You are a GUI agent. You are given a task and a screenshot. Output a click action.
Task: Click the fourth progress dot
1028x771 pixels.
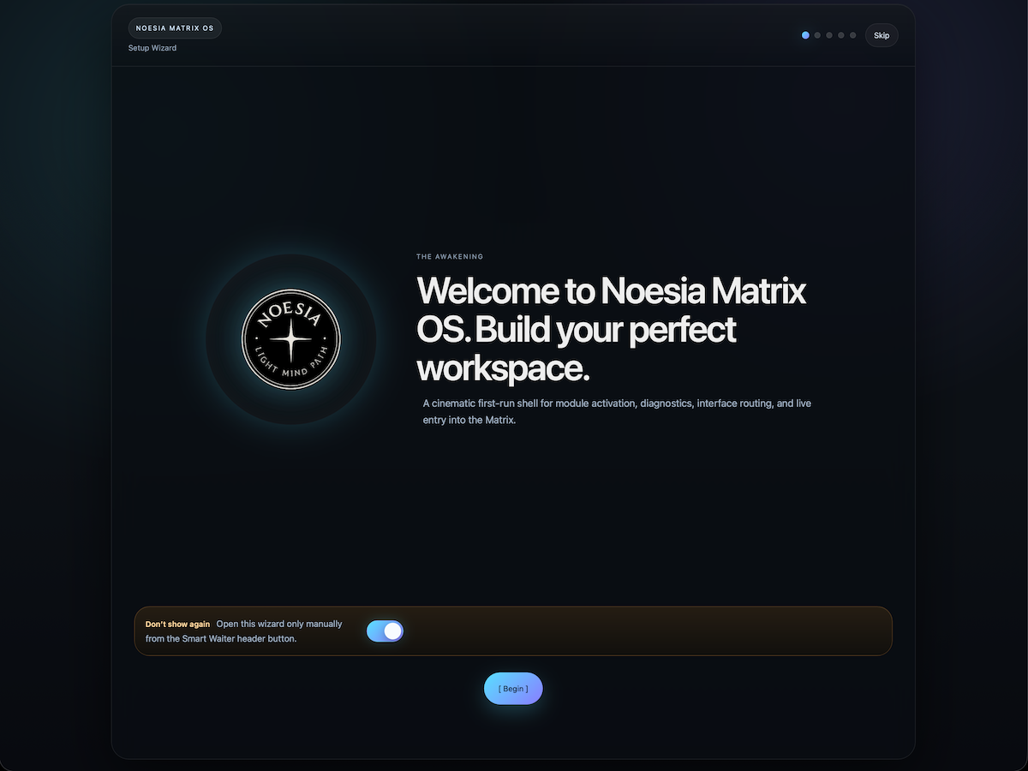[x=840, y=35]
